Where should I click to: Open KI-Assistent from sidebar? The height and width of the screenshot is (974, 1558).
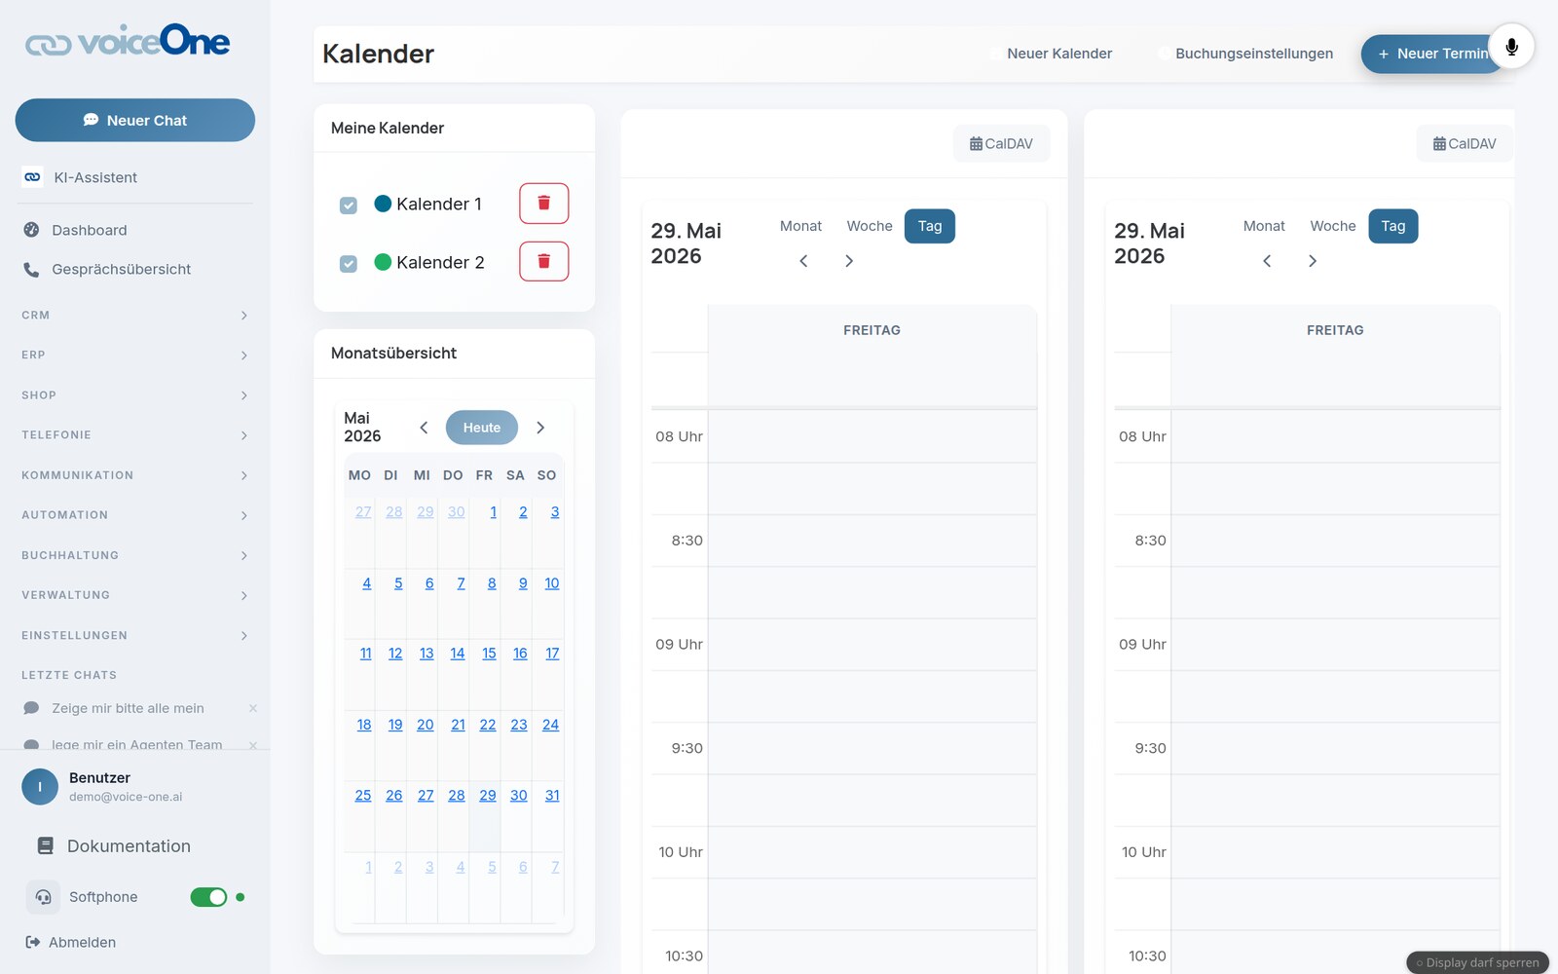pyautogui.click(x=134, y=177)
